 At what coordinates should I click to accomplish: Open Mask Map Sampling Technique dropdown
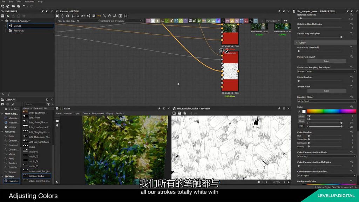[326, 71]
